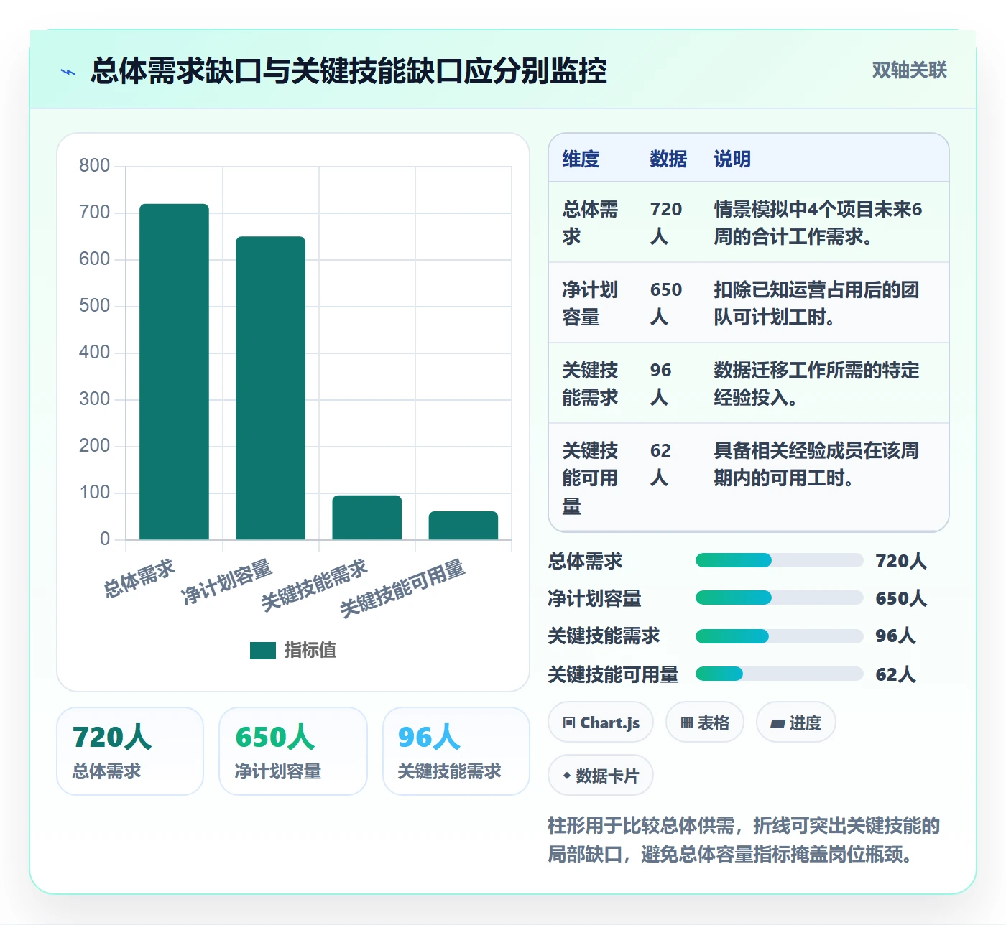Select the 进度 tag button
1006x925 pixels.
pos(796,722)
